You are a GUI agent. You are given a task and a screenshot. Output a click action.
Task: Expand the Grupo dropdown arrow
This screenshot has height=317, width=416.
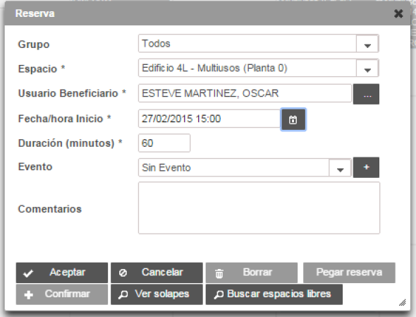click(x=367, y=44)
